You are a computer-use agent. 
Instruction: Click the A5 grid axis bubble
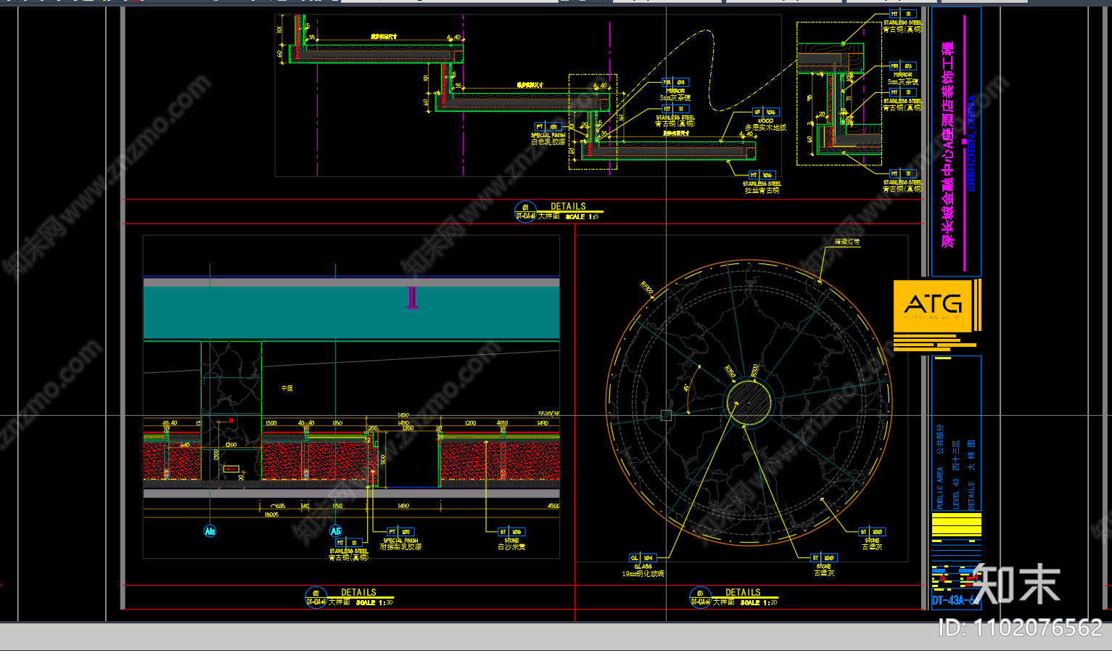[x=335, y=531]
